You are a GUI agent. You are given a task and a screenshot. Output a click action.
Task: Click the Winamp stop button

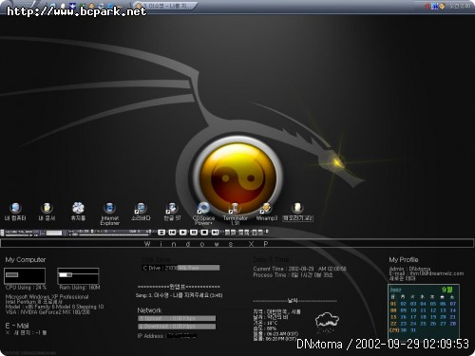(204, 233)
